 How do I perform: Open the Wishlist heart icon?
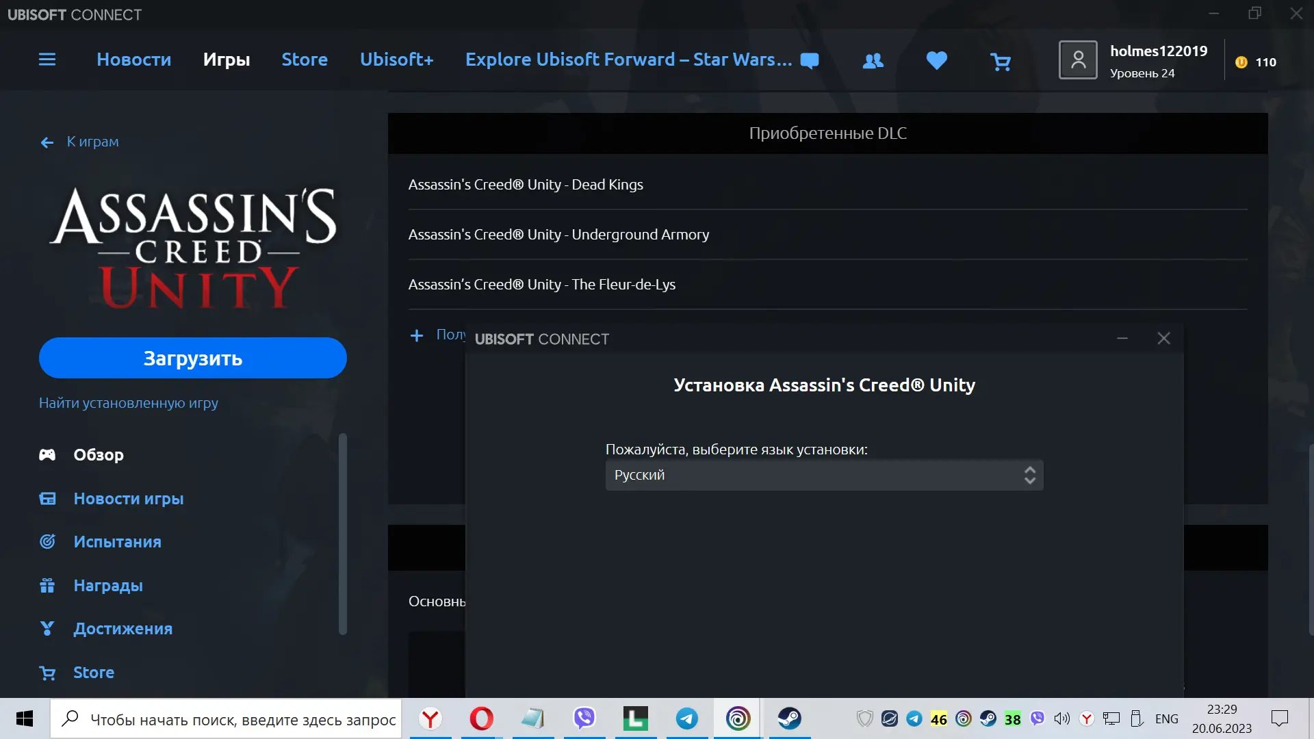(x=936, y=61)
